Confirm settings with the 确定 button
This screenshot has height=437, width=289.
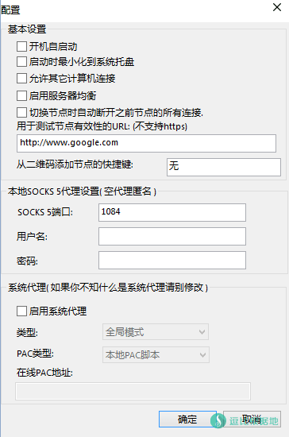pyautogui.click(x=187, y=420)
